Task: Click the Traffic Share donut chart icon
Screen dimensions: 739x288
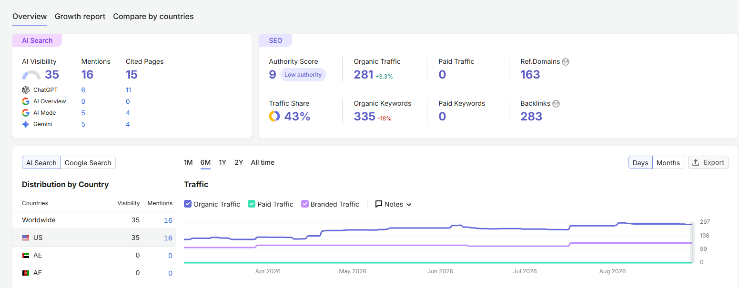Action: point(274,117)
